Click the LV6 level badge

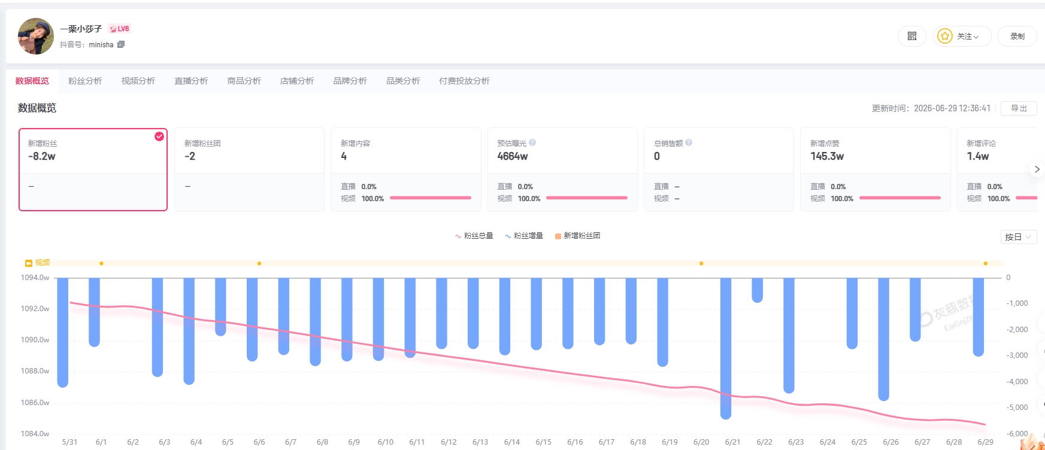pos(119,29)
